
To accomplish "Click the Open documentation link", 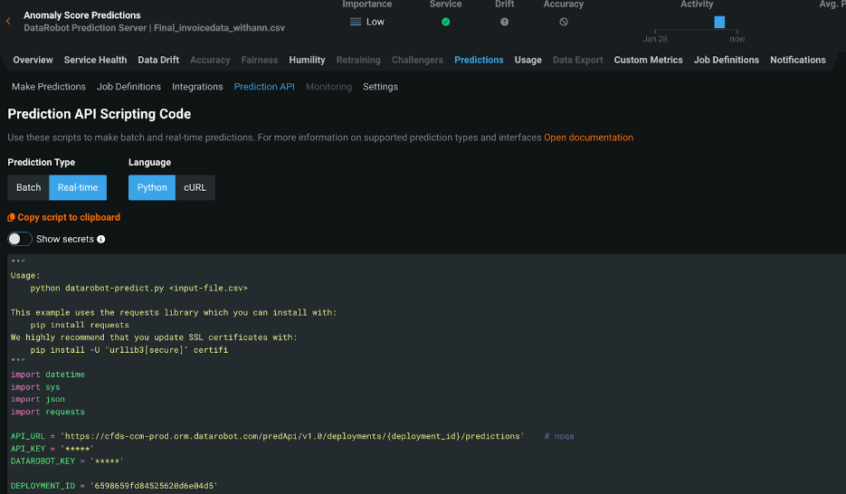I will (x=588, y=138).
